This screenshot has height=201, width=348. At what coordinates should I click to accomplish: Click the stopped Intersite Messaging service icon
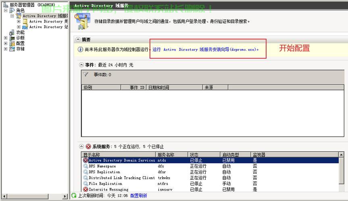point(85,189)
